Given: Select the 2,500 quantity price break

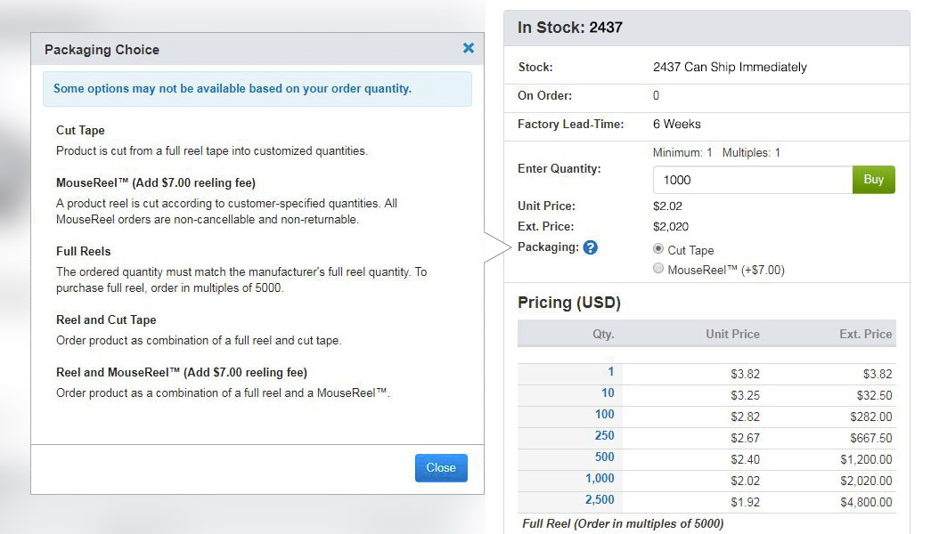Looking at the screenshot, I should coord(600,500).
